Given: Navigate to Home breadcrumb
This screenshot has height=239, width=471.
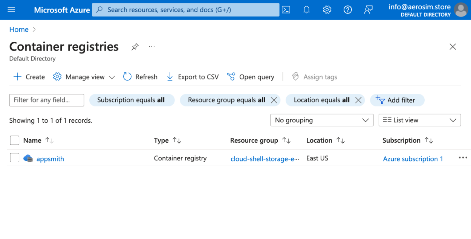Looking at the screenshot, I should (x=19, y=29).
